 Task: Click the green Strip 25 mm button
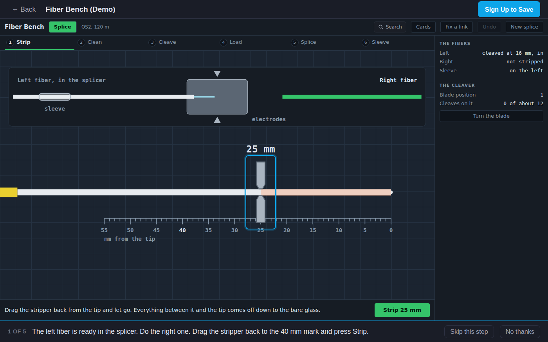pyautogui.click(x=402, y=310)
